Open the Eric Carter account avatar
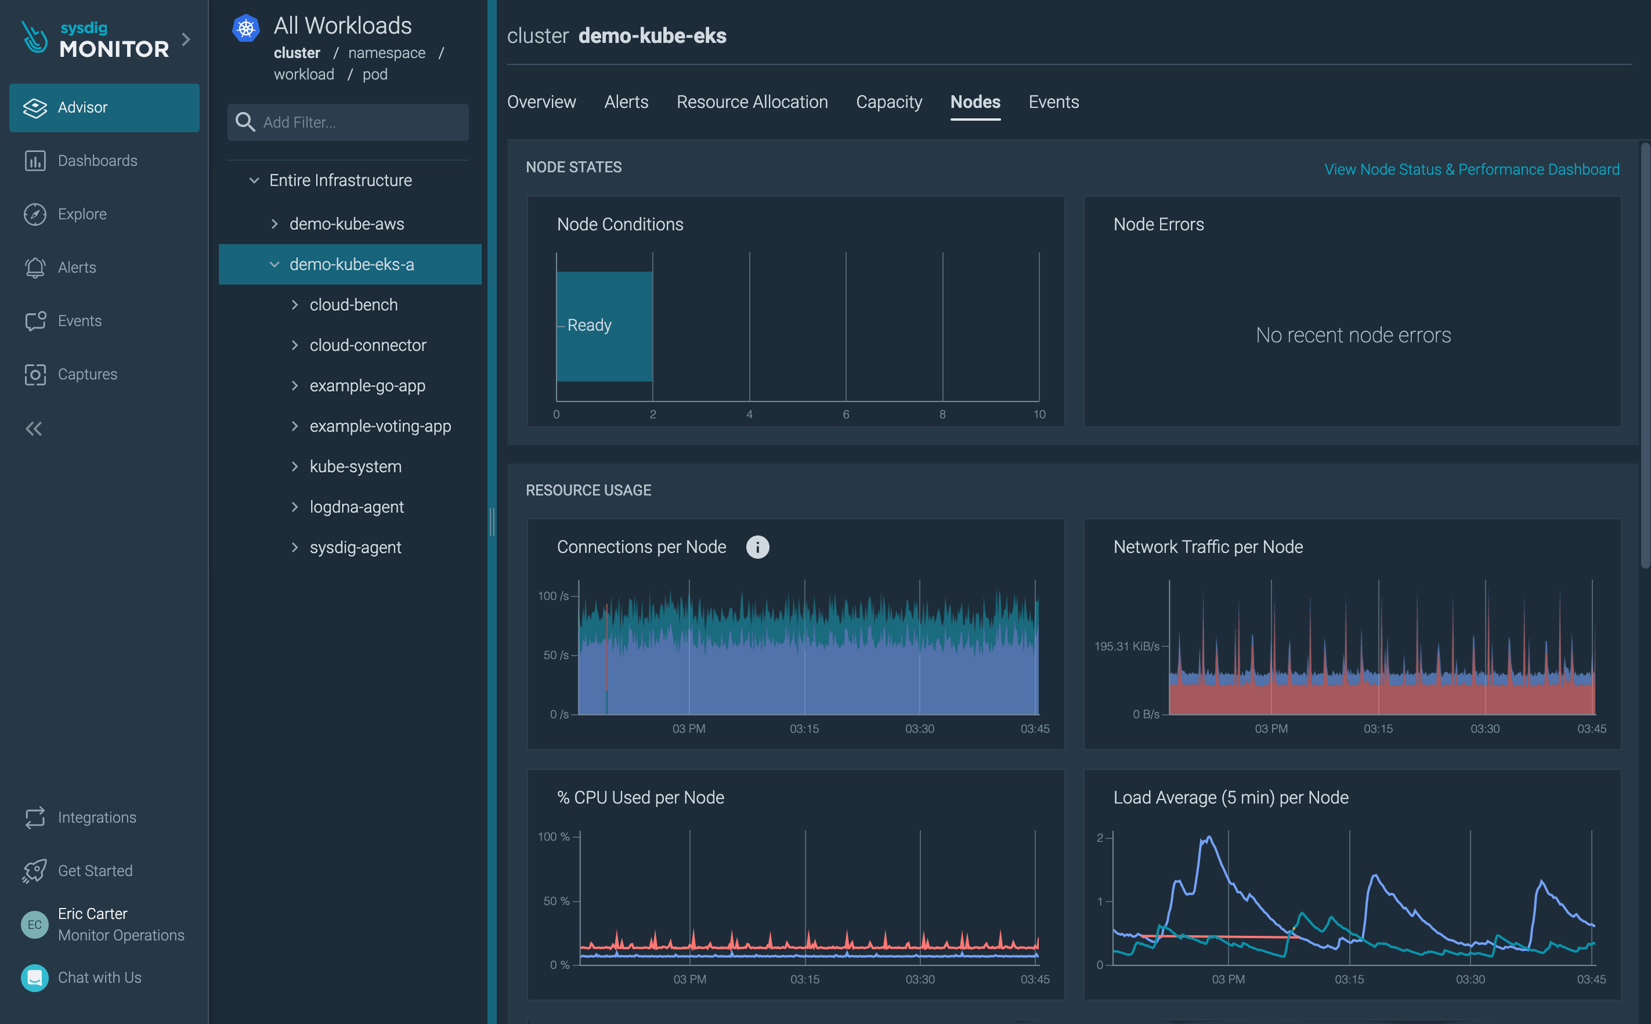 (x=35, y=924)
